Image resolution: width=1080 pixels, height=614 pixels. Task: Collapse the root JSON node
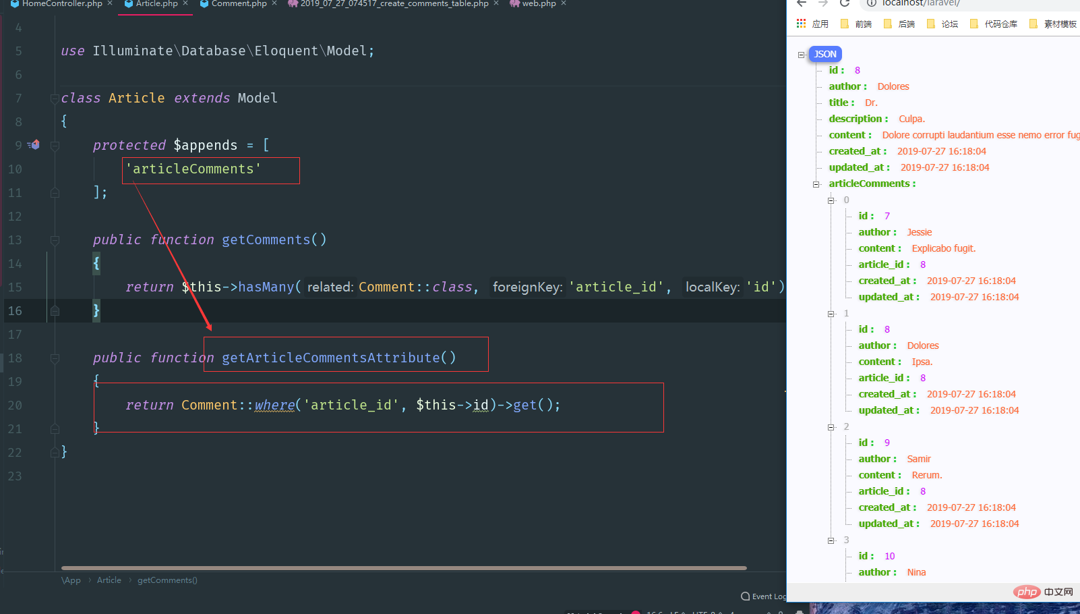(x=802, y=55)
